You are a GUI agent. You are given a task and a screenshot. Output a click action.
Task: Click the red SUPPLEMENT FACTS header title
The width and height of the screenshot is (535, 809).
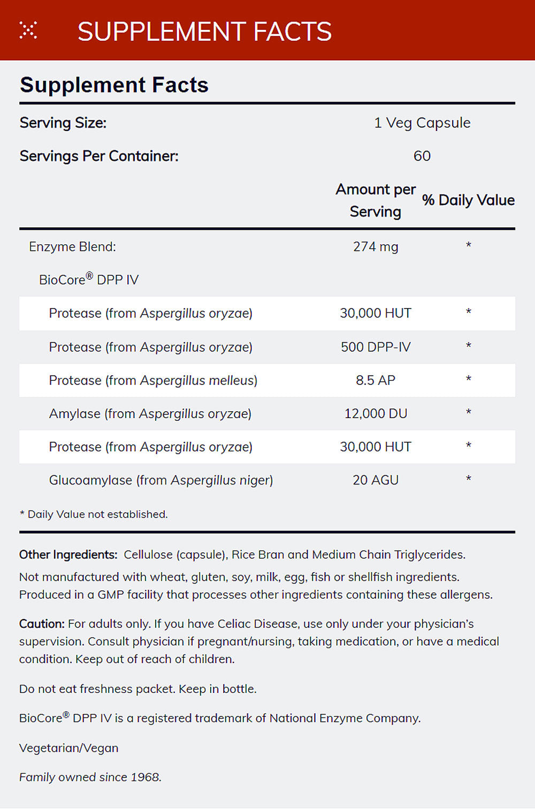204,32
